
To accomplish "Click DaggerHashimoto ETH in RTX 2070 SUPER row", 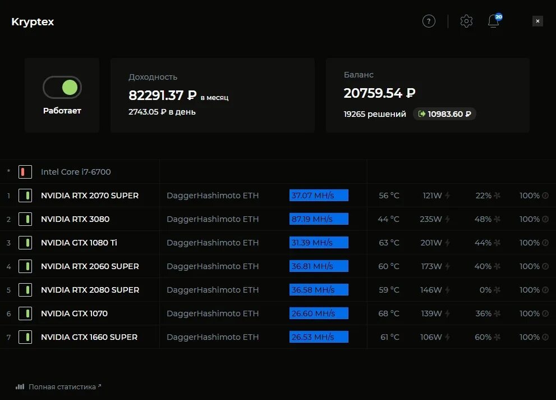I will coord(213,196).
